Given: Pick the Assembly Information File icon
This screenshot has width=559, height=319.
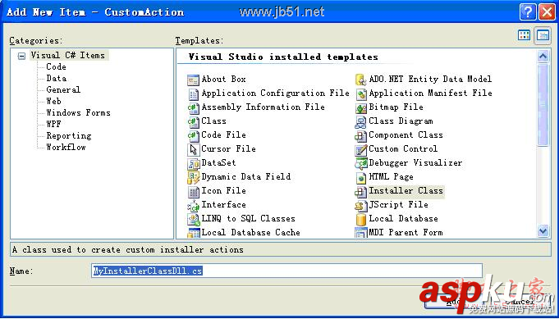Looking at the screenshot, I should (193, 108).
